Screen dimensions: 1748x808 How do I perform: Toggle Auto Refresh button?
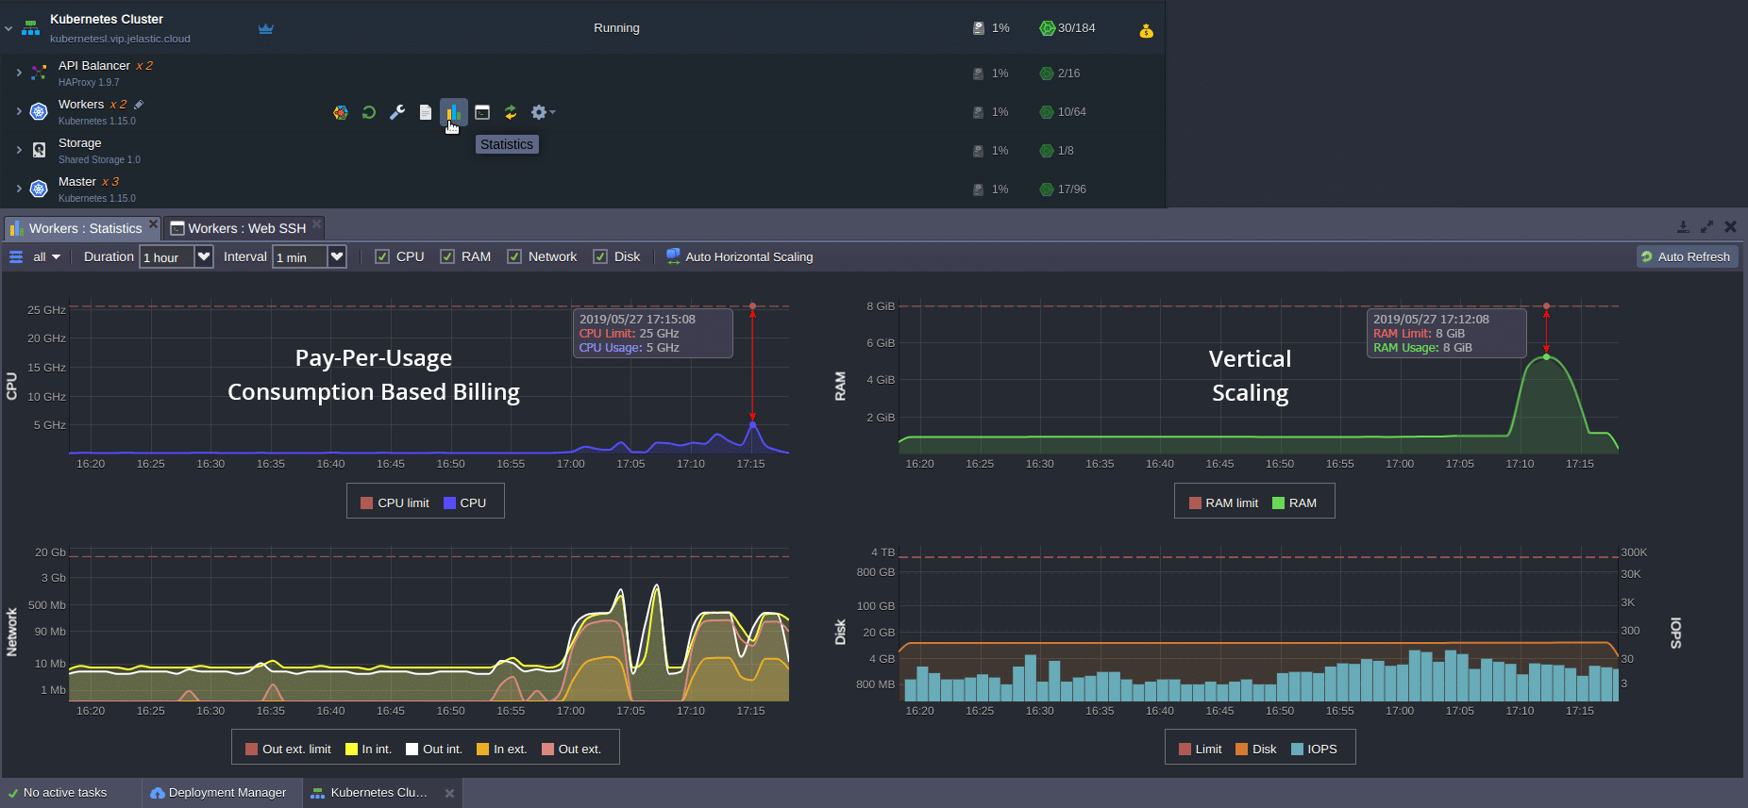(1687, 256)
